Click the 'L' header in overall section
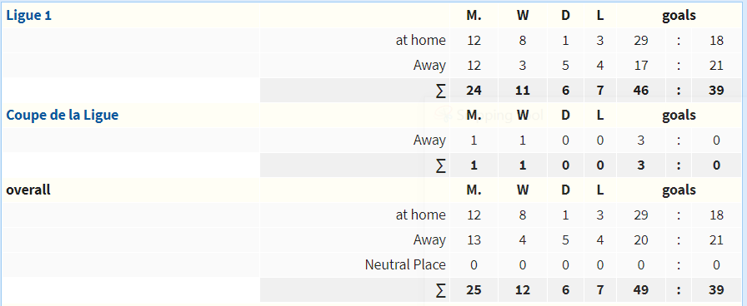747x306 pixels. 600,190
